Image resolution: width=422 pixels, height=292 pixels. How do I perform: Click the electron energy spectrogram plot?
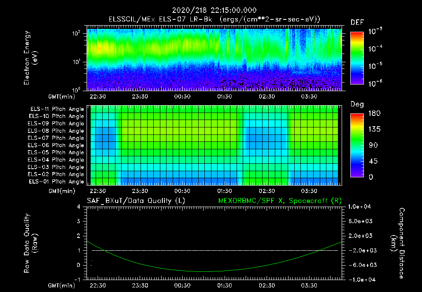pos(214,59)
